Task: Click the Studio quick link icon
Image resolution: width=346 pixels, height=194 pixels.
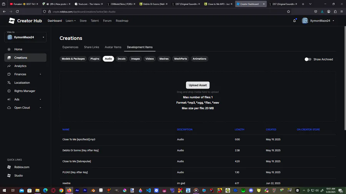Action: click(9, 176)
